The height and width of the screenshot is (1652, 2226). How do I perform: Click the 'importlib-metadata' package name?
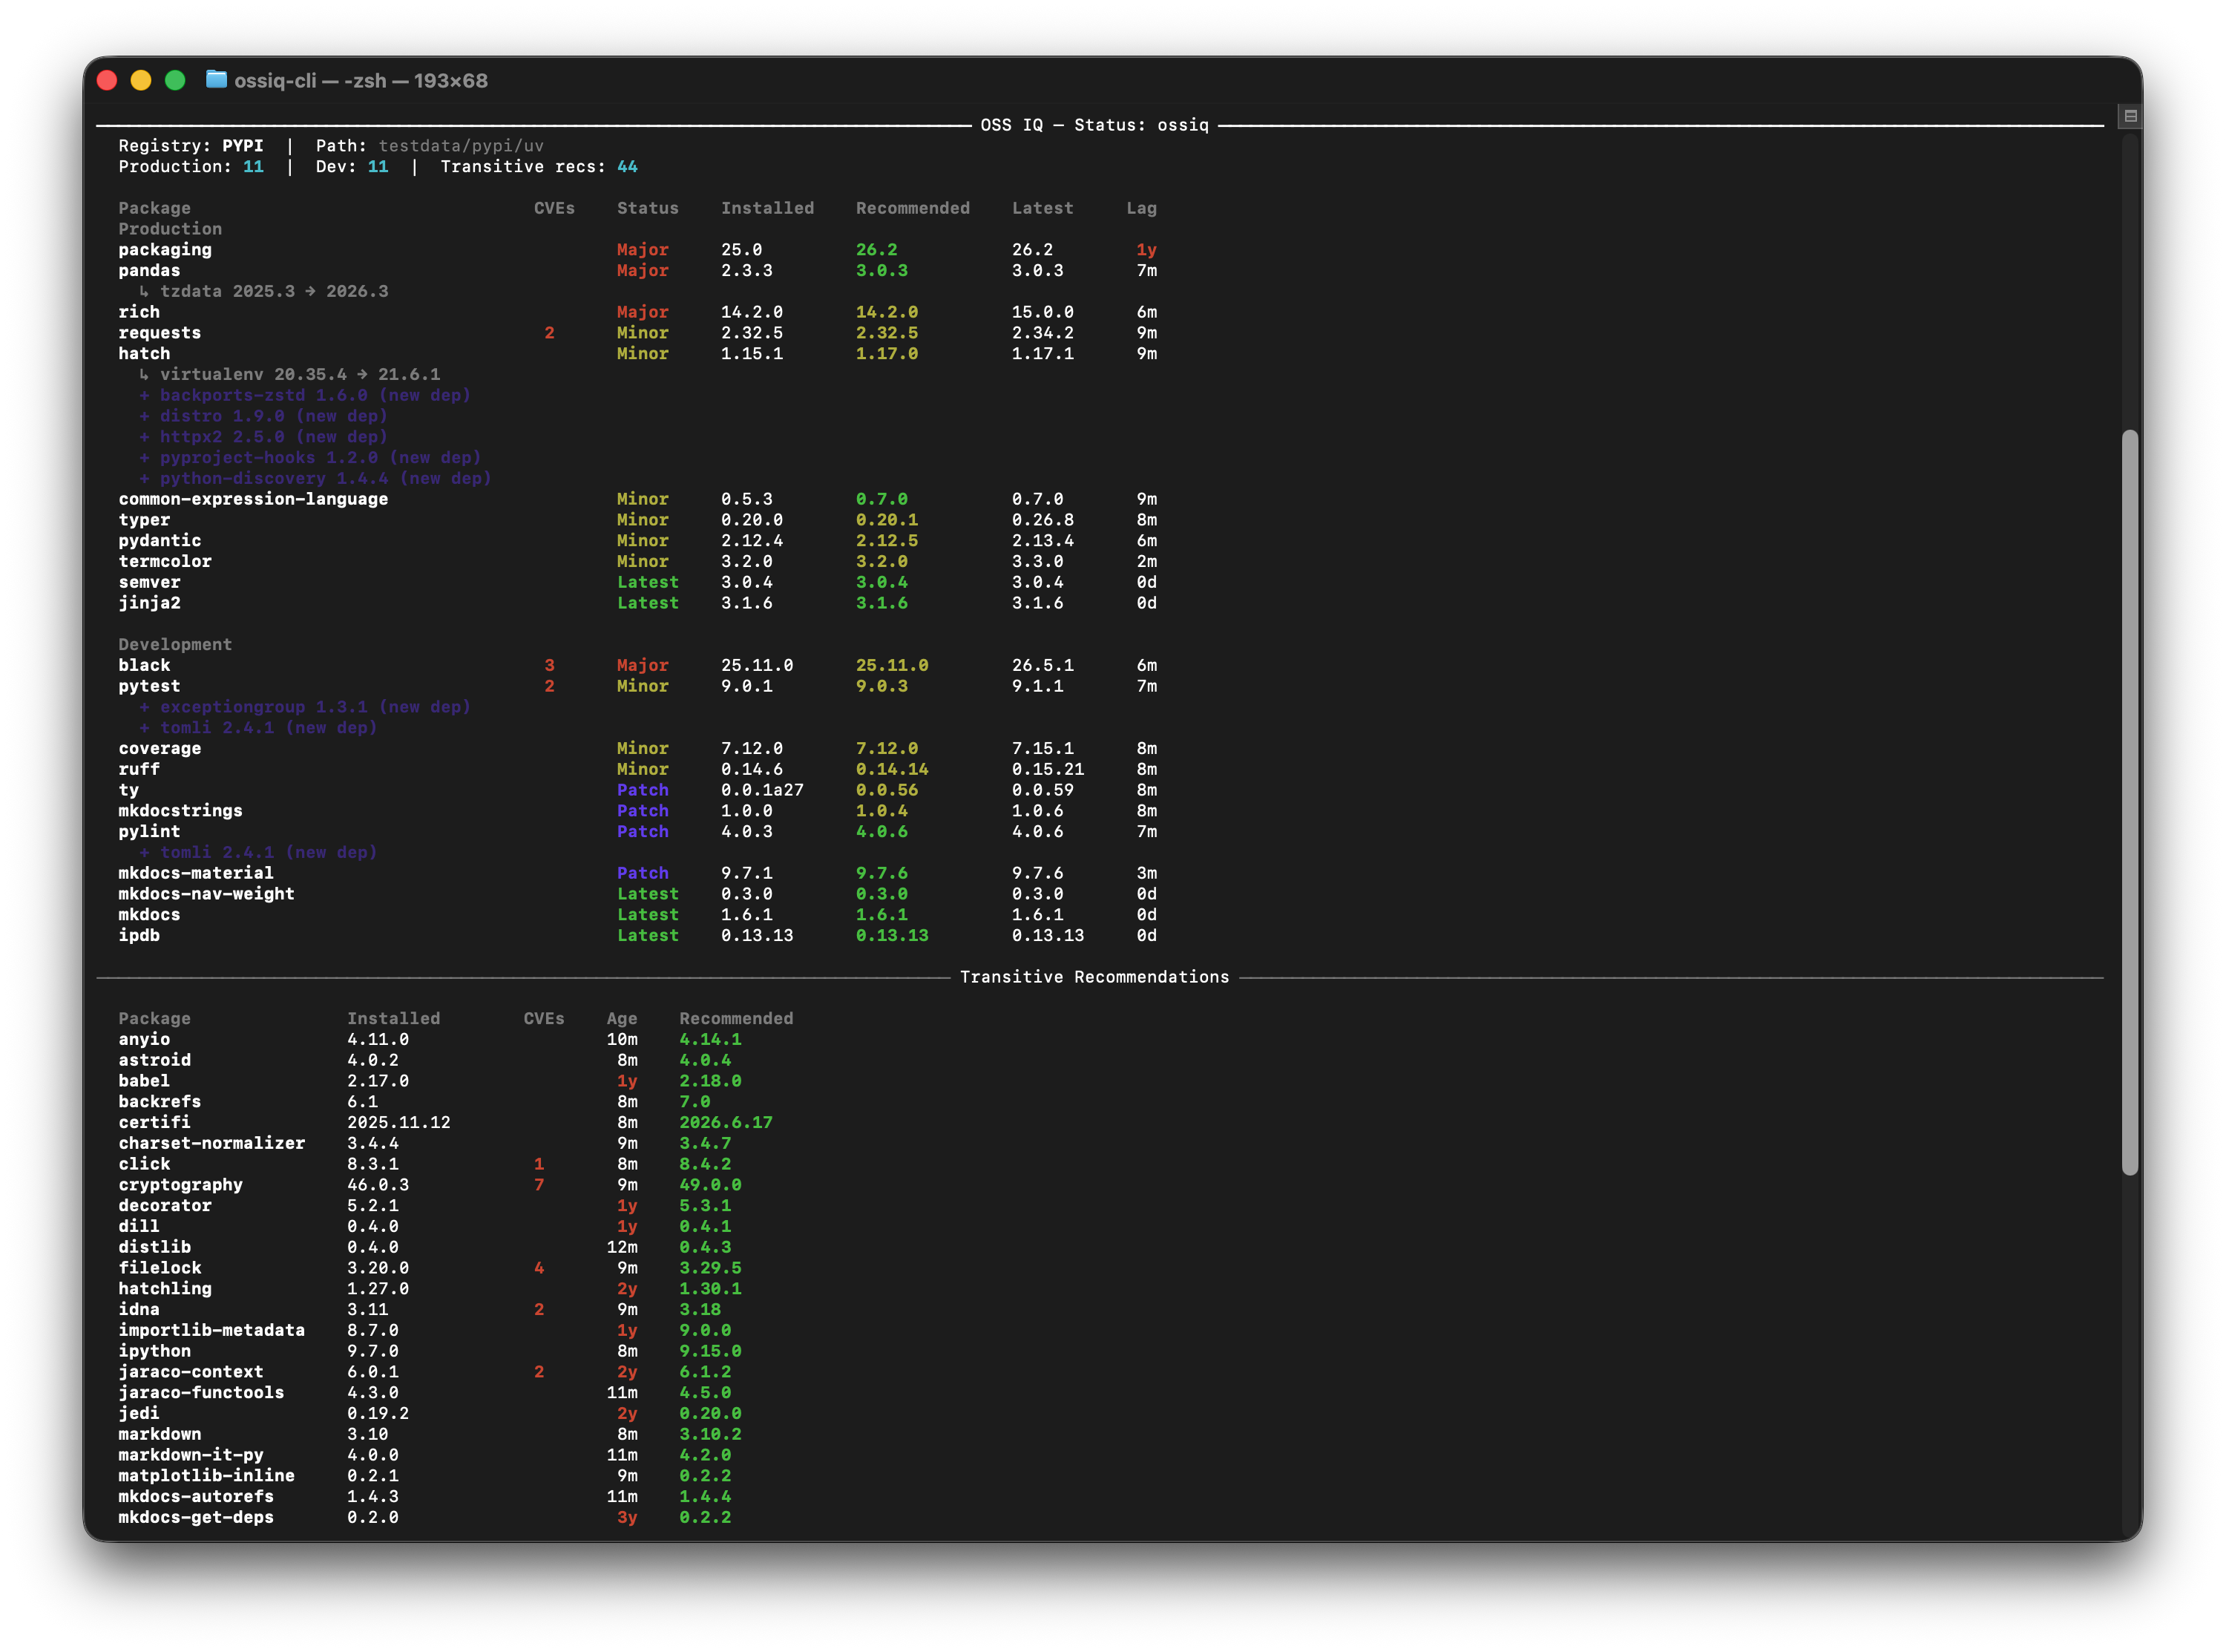(212, 1331)
